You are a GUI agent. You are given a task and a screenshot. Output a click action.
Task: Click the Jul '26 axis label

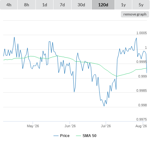pyautogui.click(x=106, y=126)
